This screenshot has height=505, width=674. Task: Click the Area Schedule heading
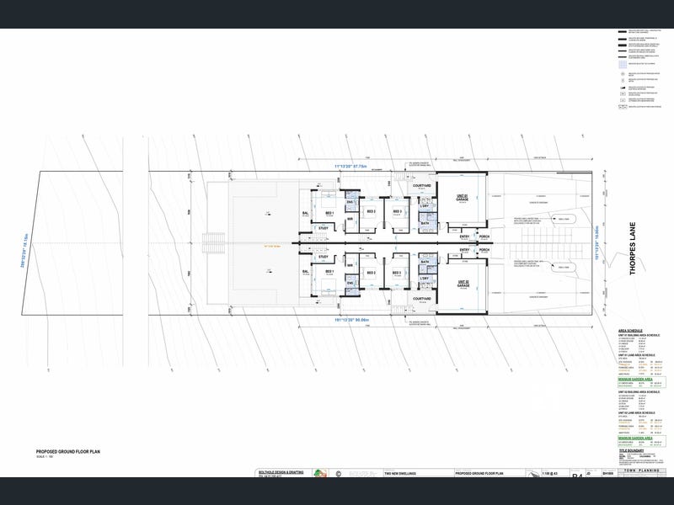click(x=630, y=332)
